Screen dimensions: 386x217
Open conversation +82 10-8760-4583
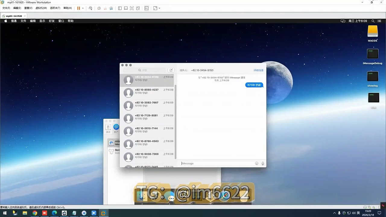point(147,144)
